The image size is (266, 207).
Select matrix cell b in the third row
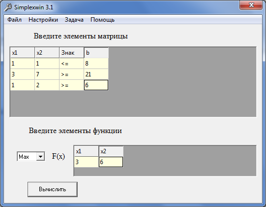(96, 85)
